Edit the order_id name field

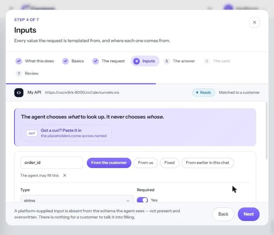[x=52, y=163]
